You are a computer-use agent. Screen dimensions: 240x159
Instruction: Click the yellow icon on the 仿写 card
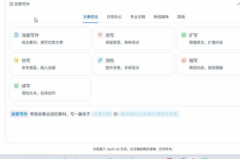(x=16, y=60)
